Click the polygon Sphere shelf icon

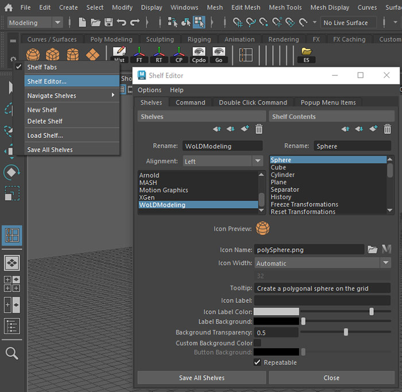33,55
